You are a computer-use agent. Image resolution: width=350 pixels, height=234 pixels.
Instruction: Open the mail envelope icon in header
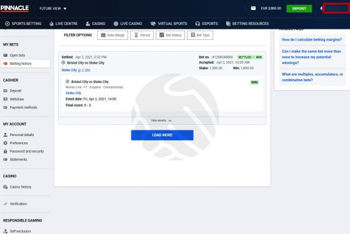[x=253, y=8]
